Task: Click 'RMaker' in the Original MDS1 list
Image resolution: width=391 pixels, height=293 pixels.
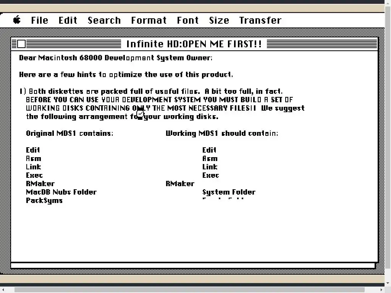Action: point(40,184)
